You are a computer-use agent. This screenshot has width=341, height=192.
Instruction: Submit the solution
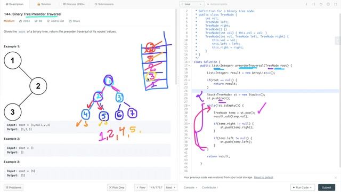pos(327,187)
